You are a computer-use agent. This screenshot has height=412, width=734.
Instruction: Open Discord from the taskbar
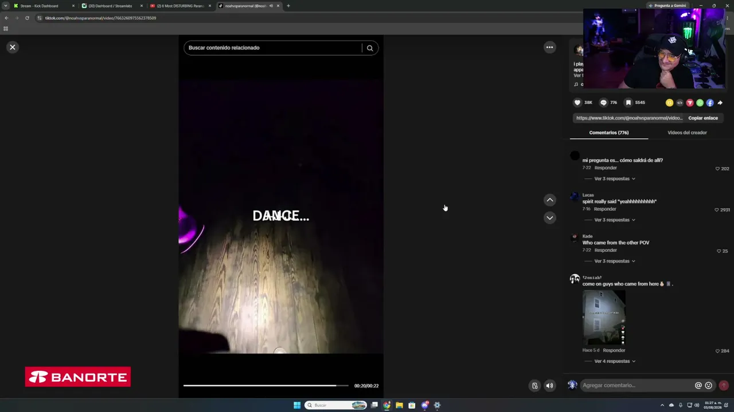click(x=425, y=405)
